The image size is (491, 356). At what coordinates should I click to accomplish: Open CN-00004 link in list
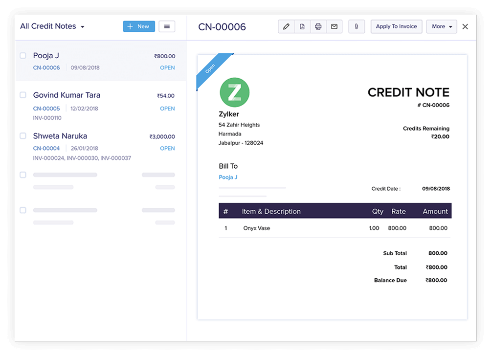coord(46,148)
